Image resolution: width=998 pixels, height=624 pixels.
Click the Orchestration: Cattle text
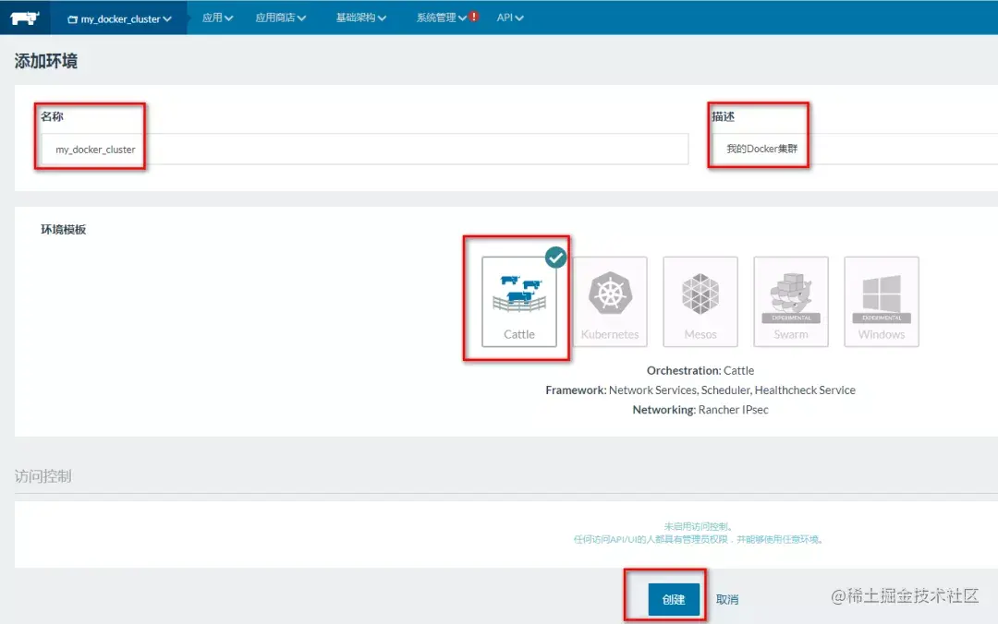(700, 370)
